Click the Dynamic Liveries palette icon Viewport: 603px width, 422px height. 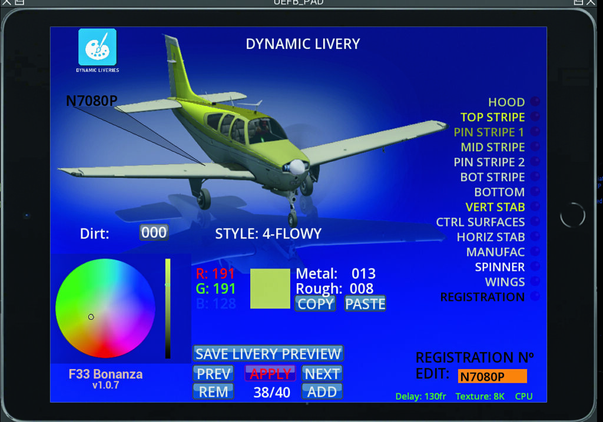(97, 47)
